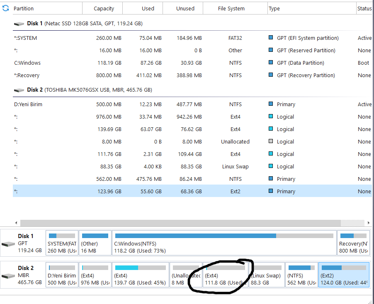Select the D:Yeni Birim partition row
Screen dimensions: 374x304
192,104
